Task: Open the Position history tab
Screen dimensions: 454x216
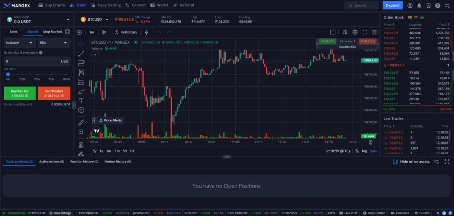Action: 84,162
